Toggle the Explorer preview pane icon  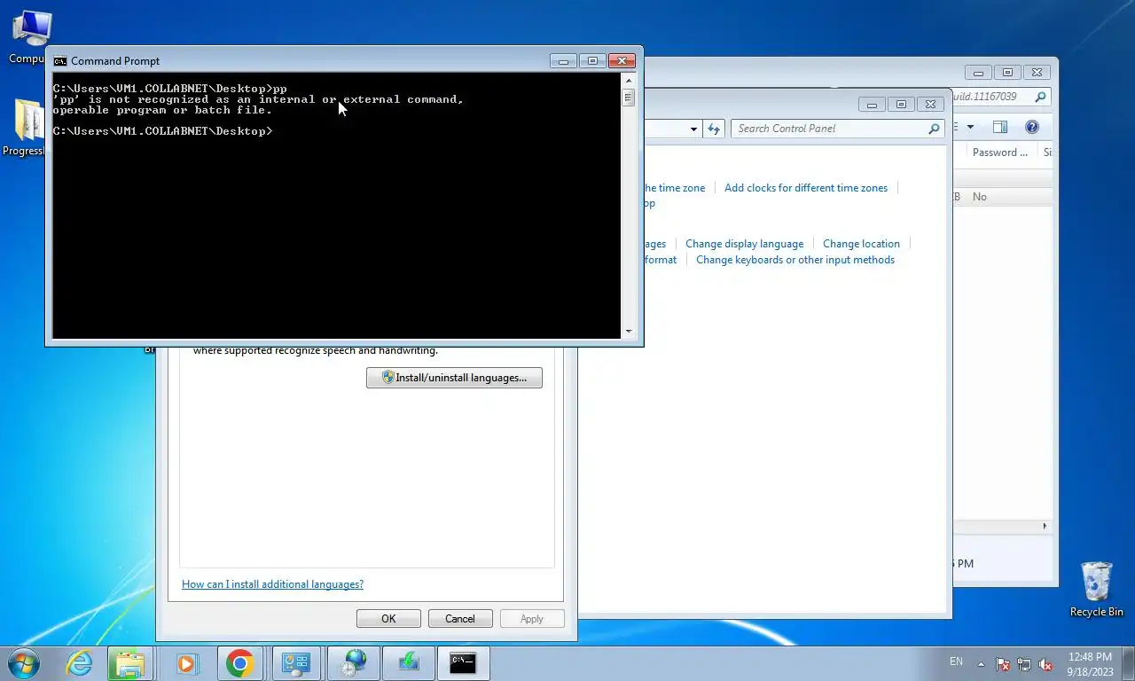click(x=1000, y=128)
